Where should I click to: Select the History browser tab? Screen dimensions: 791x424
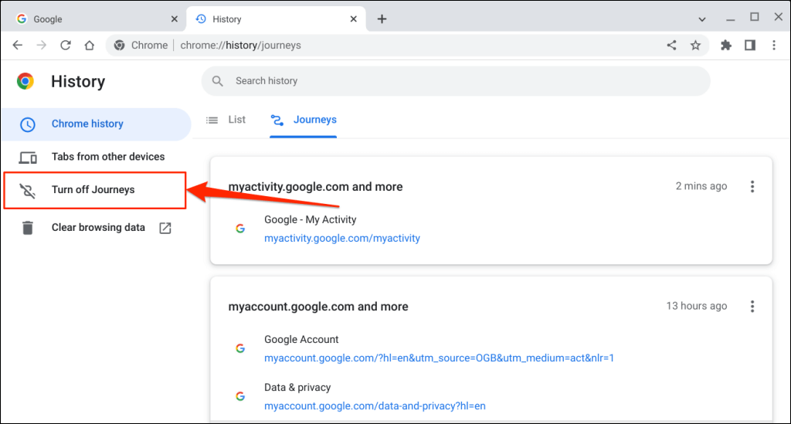pos(277,19)
